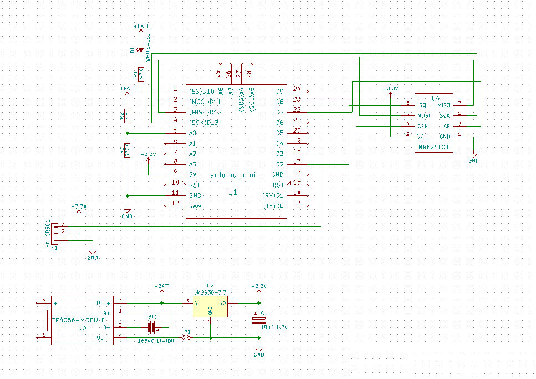Click the GND symbol near the HC-SR501 connector

[93, 255]
